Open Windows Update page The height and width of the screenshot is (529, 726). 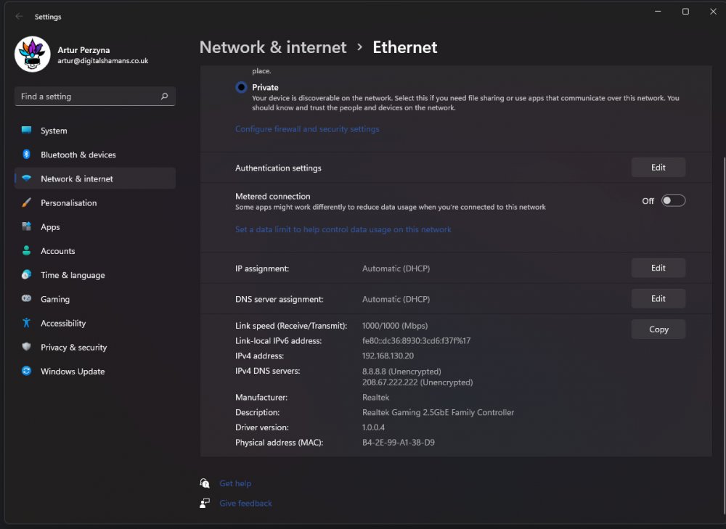(x=95, y=372)
